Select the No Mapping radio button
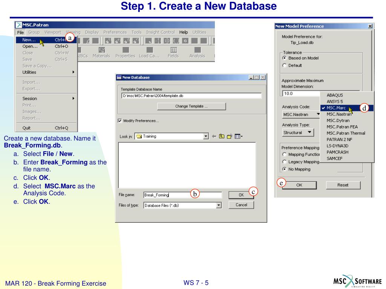386x289 pixels. pos(285,169)
